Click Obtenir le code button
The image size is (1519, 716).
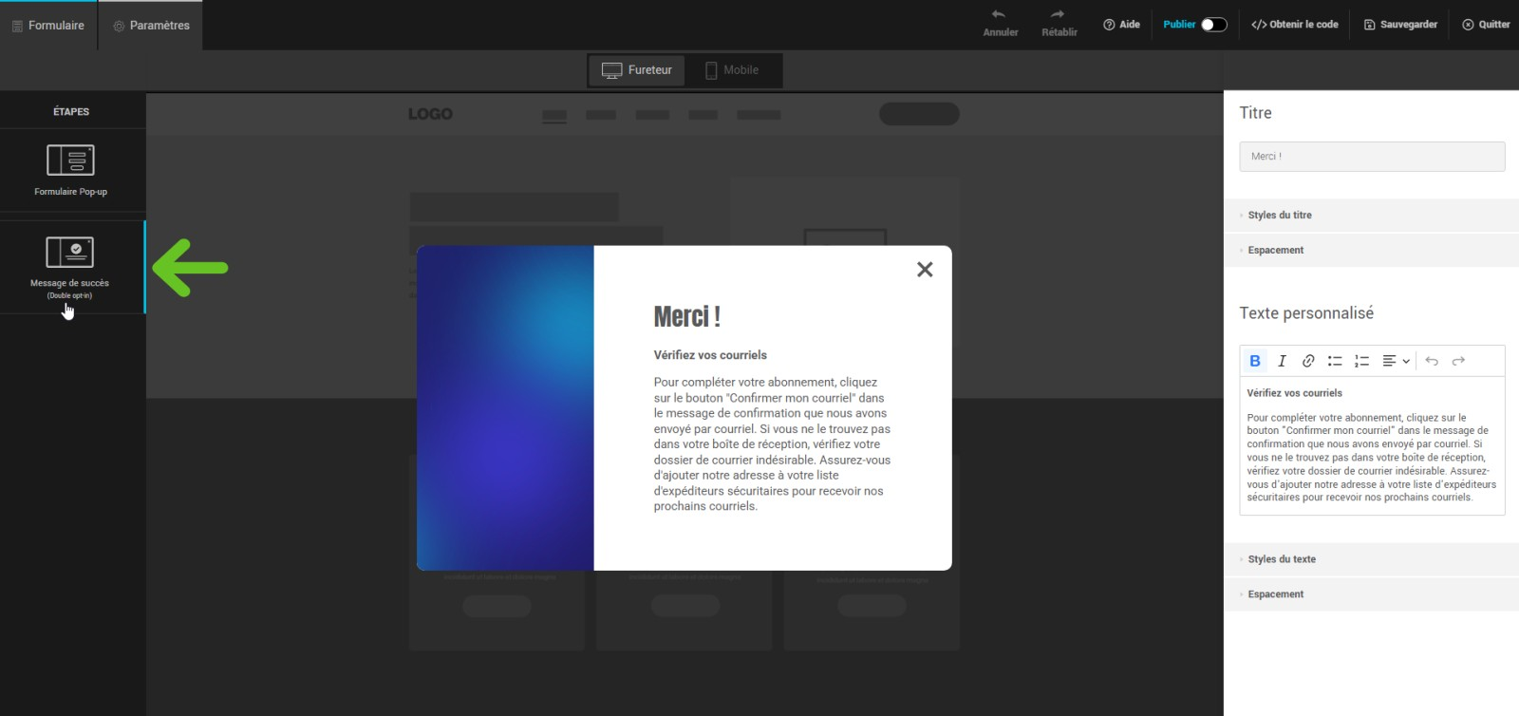(1294, 25)
